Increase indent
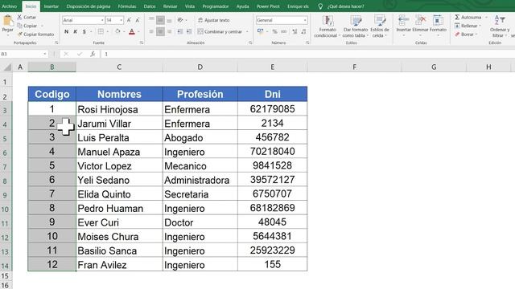The image size is (515, 289). [x=189, y=31]
